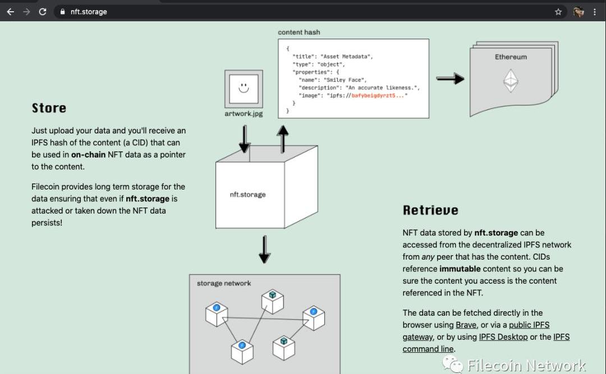Open the Chrome three-dot menu
The width and height of the screenshot is (606, 374).
[595, 12]
